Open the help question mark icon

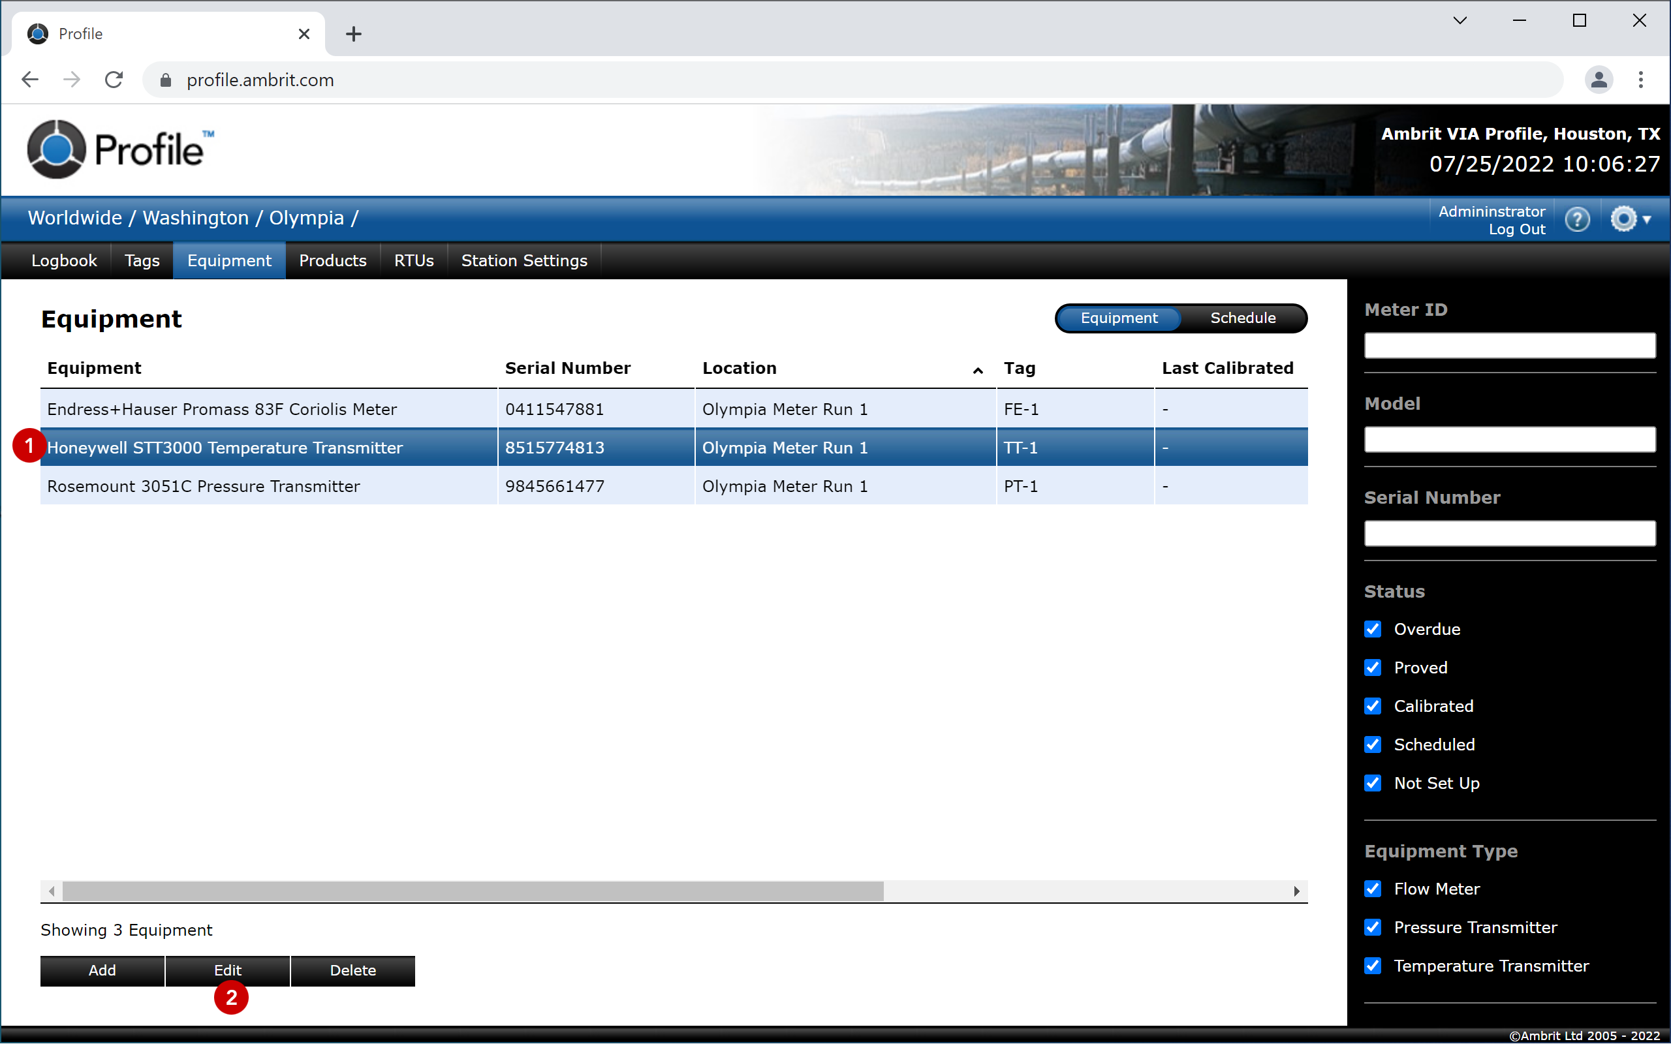[1577, 220]
